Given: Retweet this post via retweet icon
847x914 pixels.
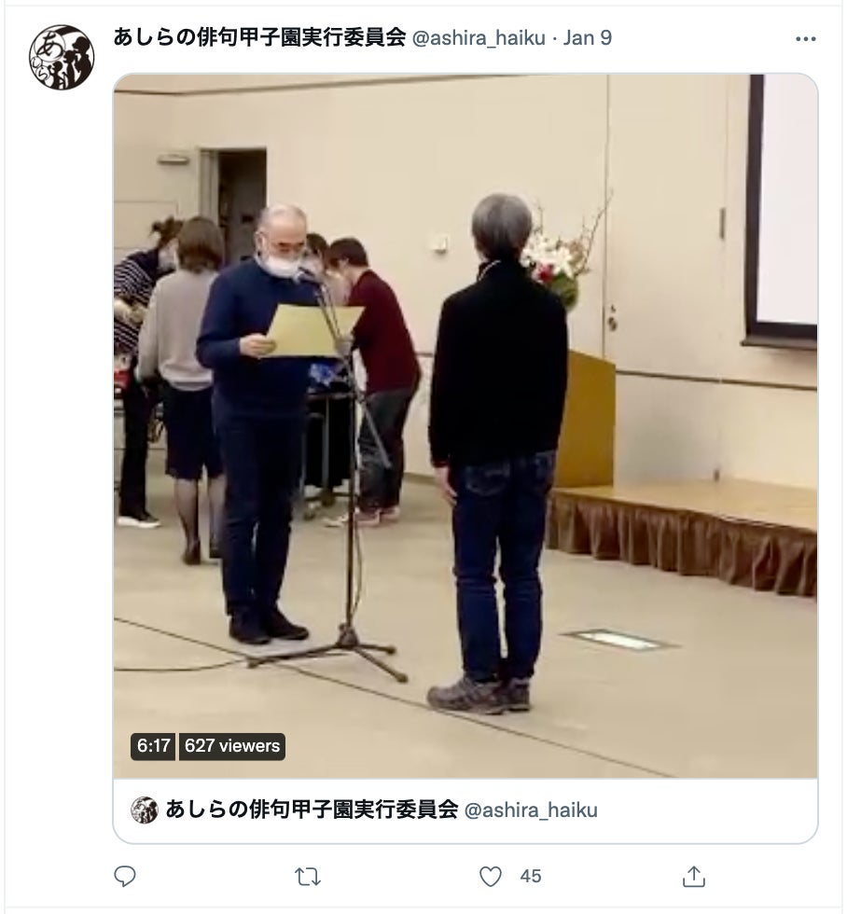Looking at the screenshot, I should [308, 876].
